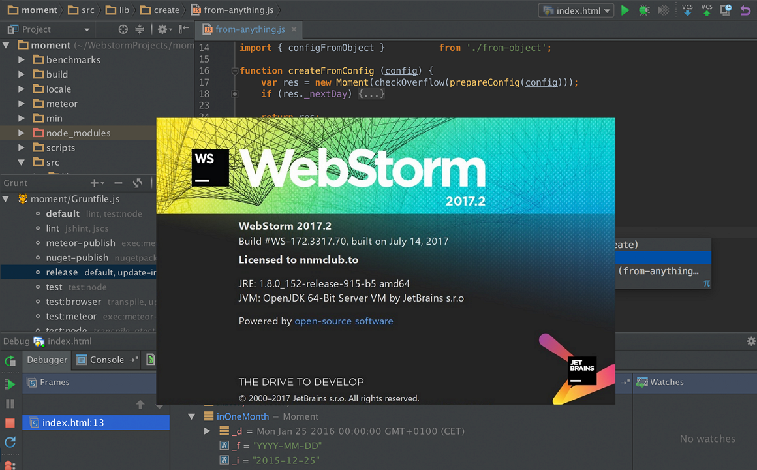Remove Gruntfile with minus icon in Grunt panel

(118, 183)
